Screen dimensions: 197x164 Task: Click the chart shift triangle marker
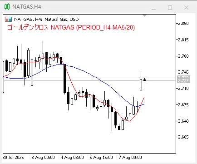point(145,16)
